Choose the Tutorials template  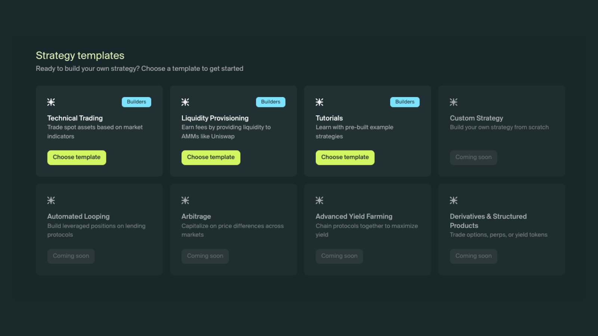point(345,158)
